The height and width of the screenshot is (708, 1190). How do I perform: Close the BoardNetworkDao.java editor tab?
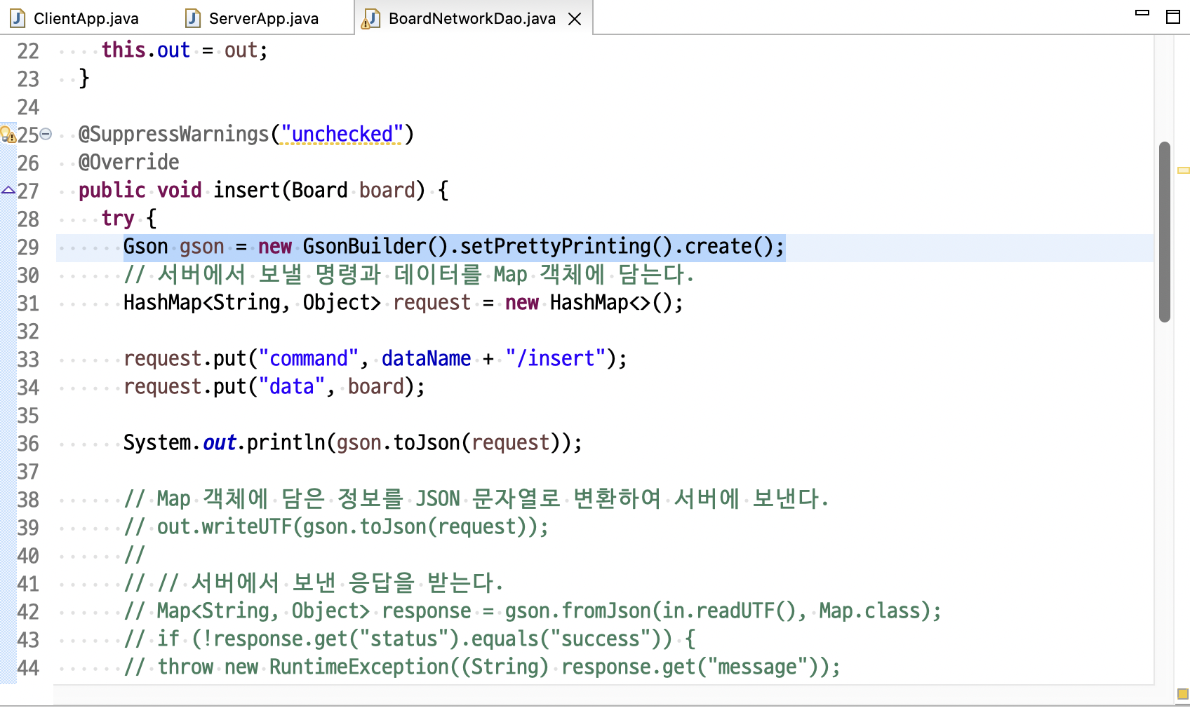click(575, 19)
